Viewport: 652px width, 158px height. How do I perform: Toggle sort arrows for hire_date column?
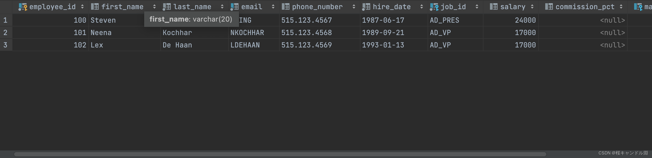point(422,7)
